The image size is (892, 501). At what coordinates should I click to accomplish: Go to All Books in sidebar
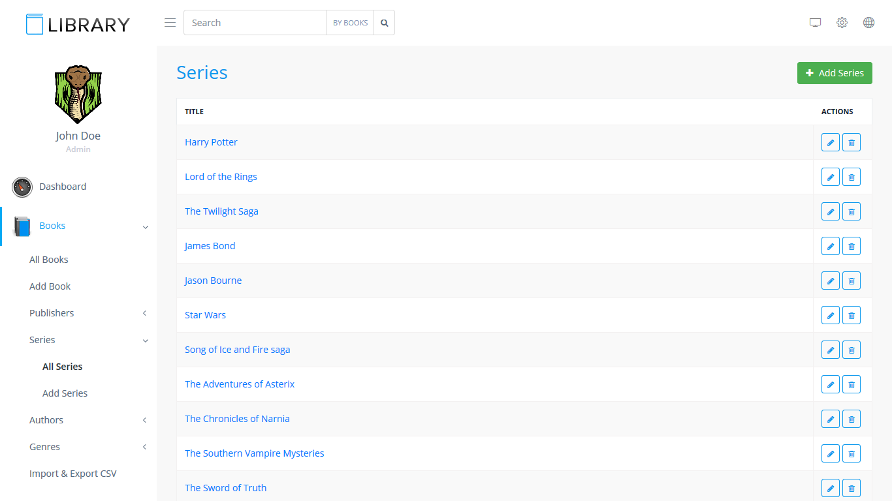point(49,260)
